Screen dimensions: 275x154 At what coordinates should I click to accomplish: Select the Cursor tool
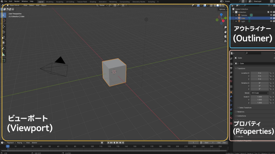point(3,21)
